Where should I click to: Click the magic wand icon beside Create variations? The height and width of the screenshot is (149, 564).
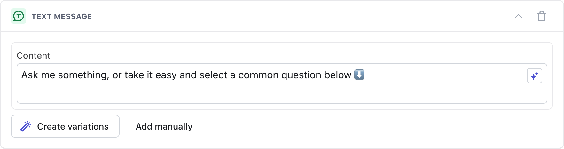[26, 126]
